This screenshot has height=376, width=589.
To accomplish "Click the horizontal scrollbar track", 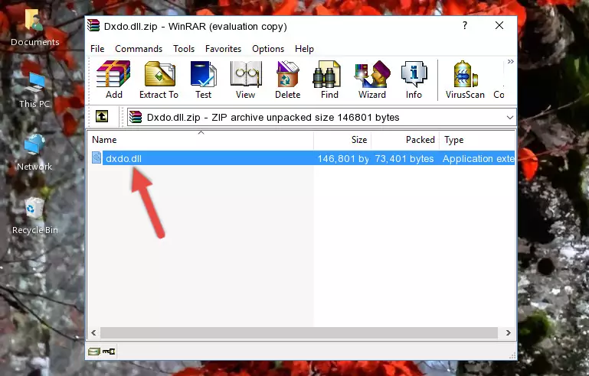I will pos(299,332).
